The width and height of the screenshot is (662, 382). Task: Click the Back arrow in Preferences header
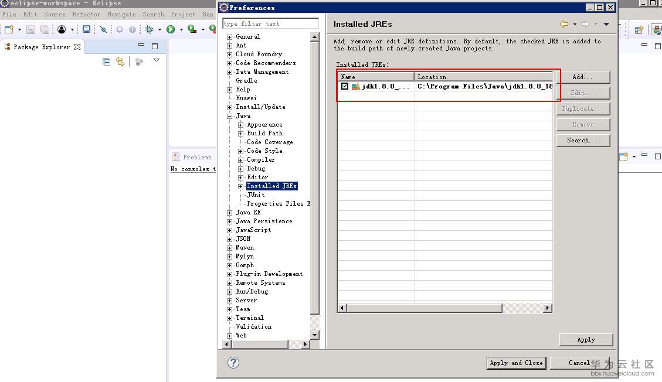564,25
